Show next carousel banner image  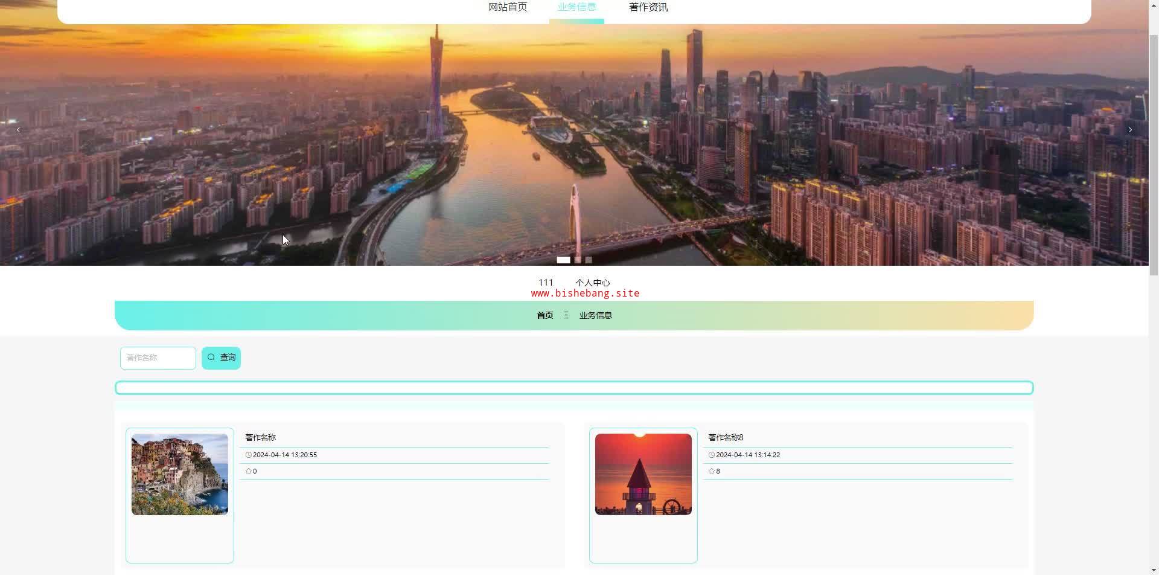[1130, 130]
